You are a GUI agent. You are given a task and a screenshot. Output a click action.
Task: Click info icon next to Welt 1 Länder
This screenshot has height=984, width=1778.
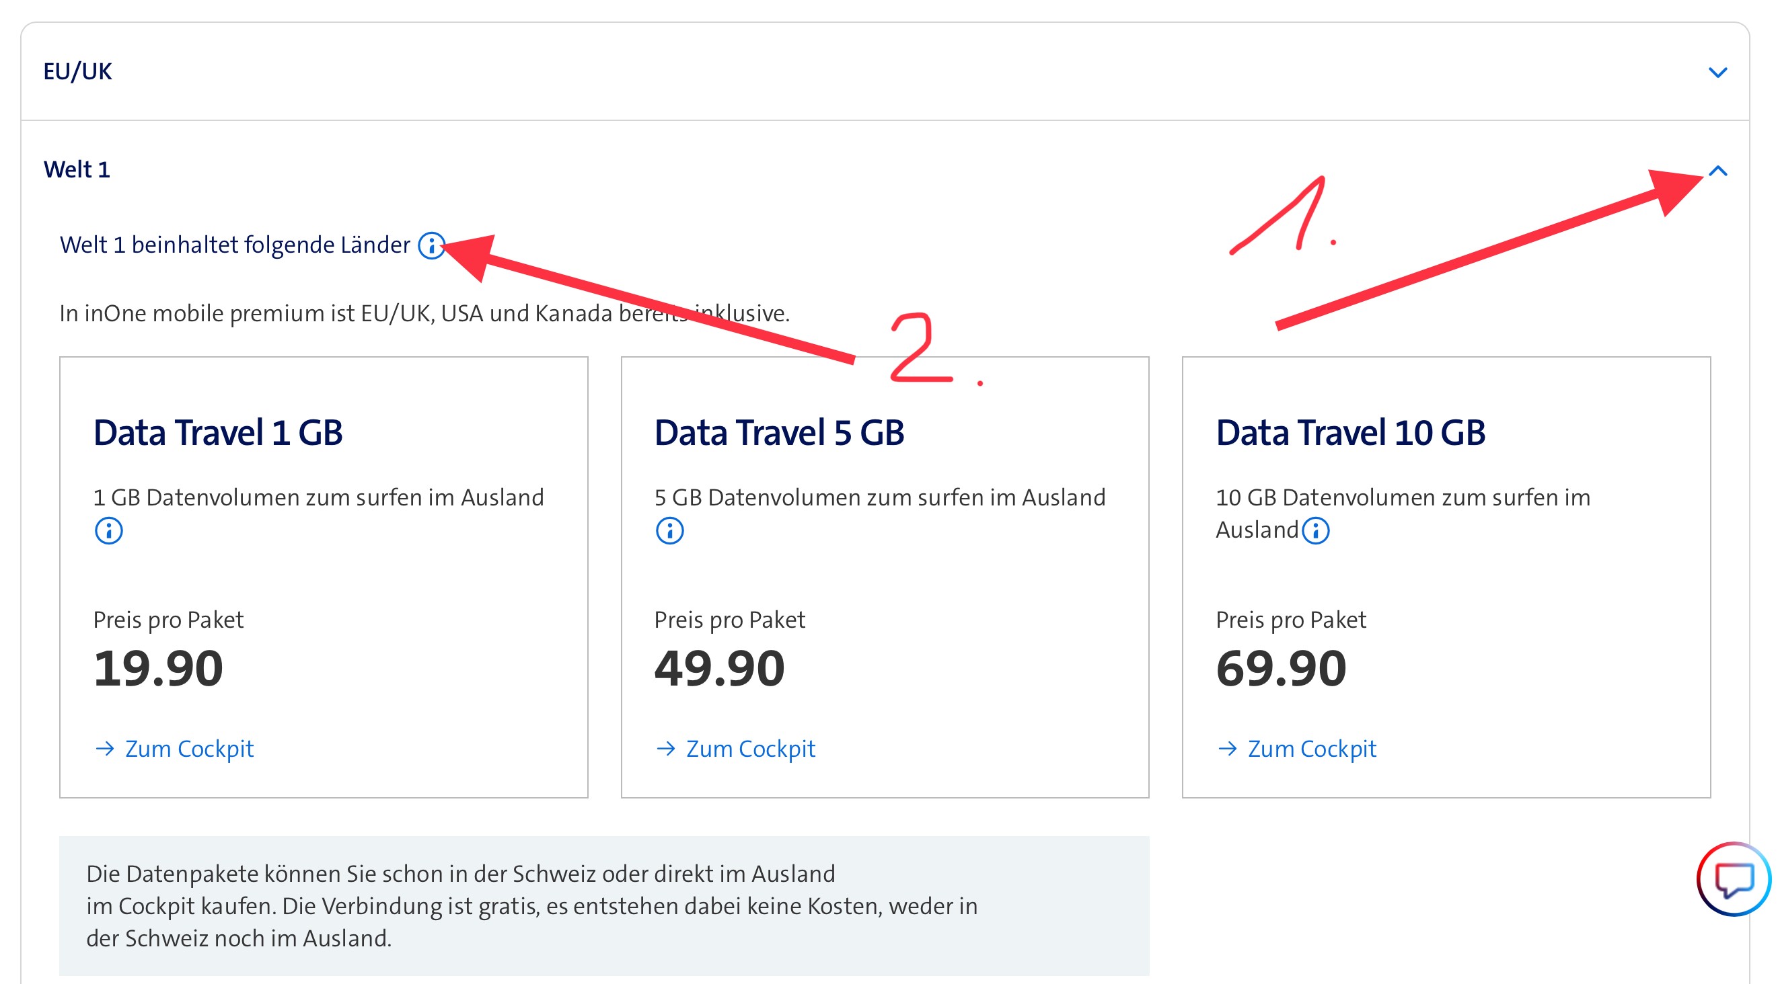431,245
